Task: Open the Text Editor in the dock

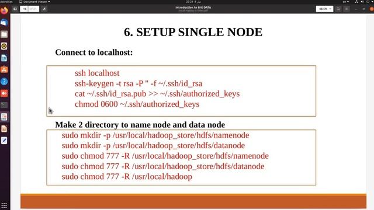Action: pyautogui.click(x=4, y=141)
